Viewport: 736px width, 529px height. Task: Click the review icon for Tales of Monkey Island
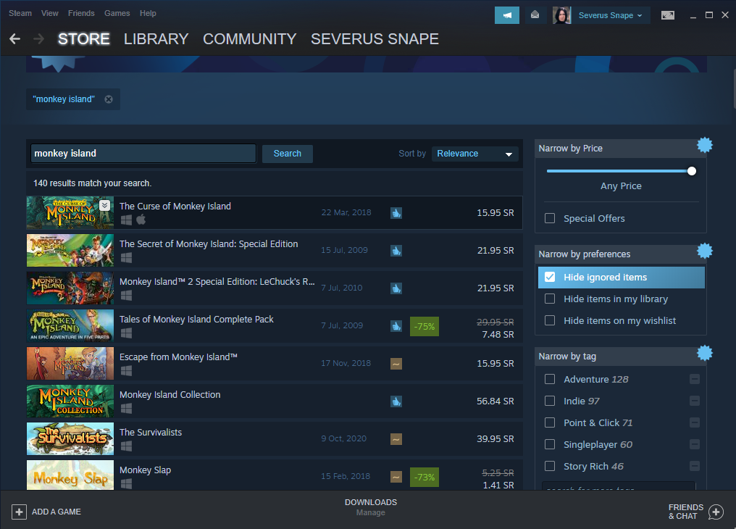click(x=396, y=326)
